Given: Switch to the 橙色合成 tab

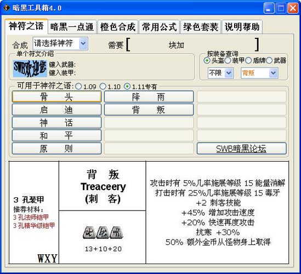Looking at the screenshot, I should (x=118, y=27).
